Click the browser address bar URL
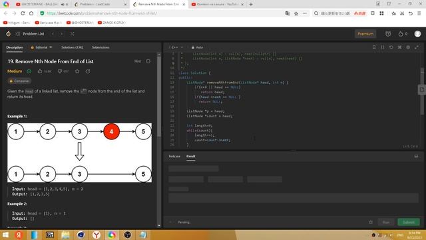This screenshot has width=426, height=240. [102, 13]
